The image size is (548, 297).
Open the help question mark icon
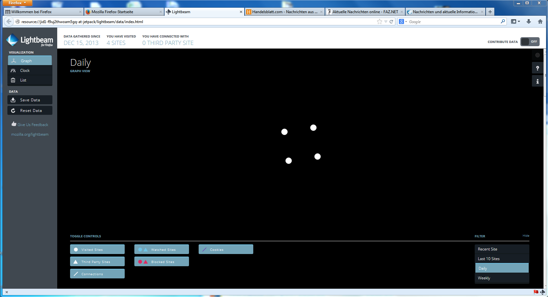[x=537, y=68]
